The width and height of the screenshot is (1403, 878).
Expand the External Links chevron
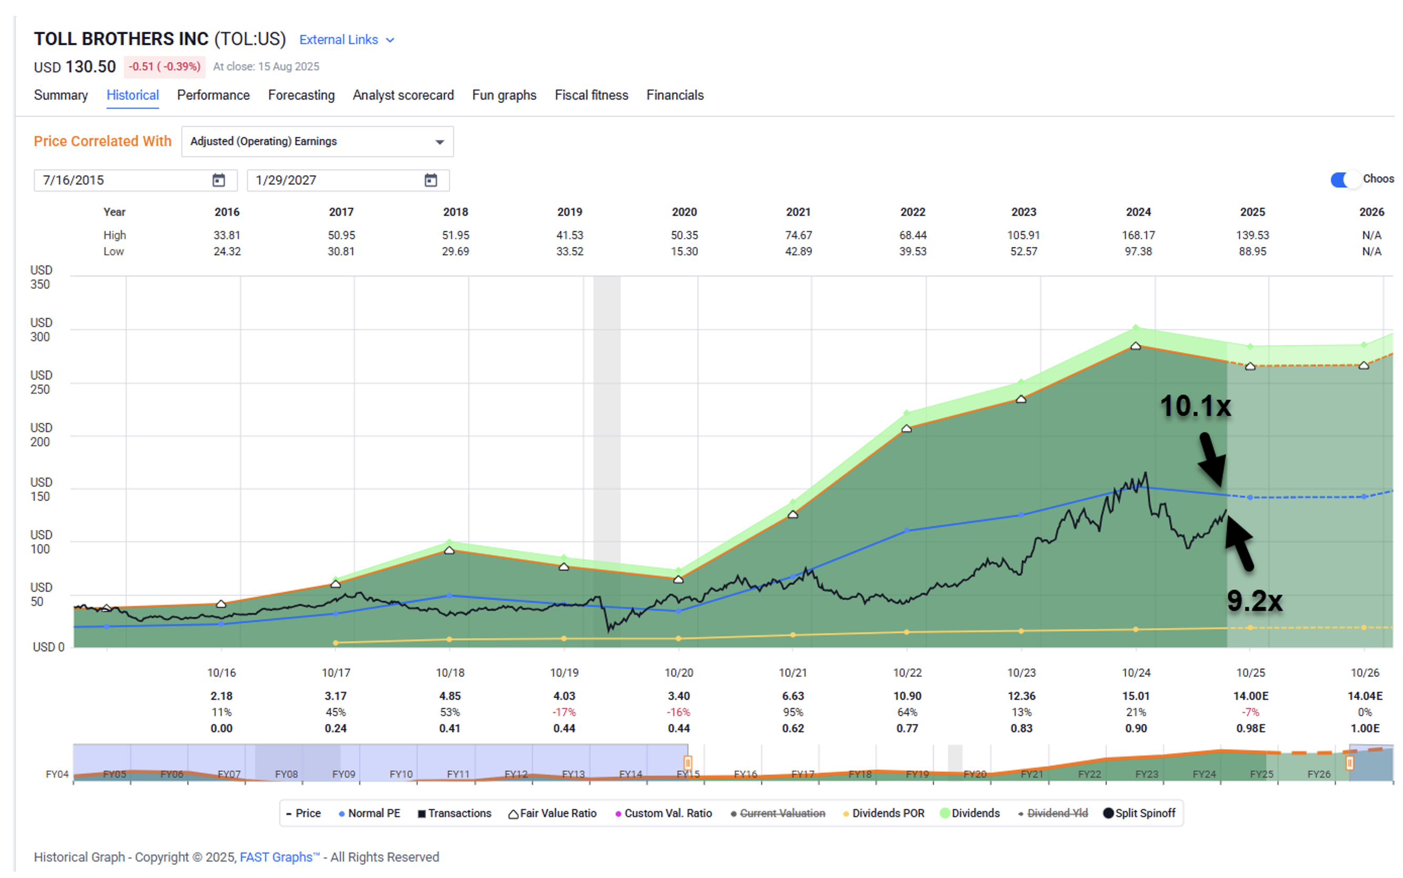coord(390,40)
